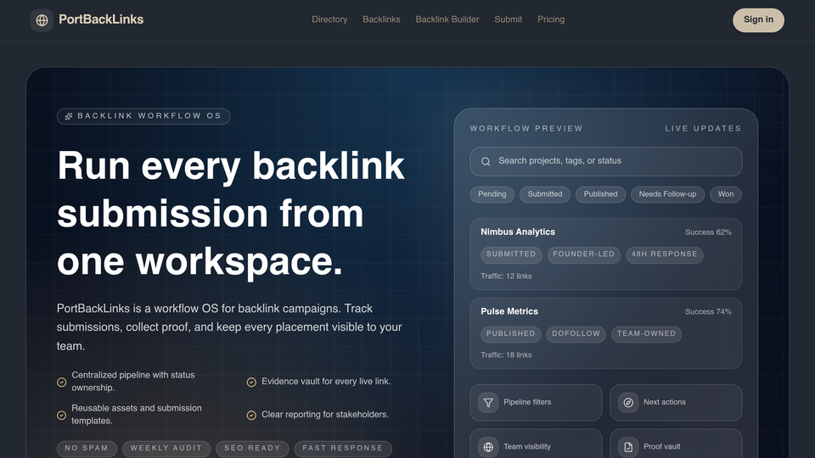Click the 48H RESPONSE tag

tap(664, 254)
